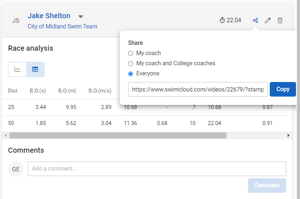Click the 0.68 value in row 50
Image resolution: width=300 pixels, height=199 pixels.
tap(162, 123)
